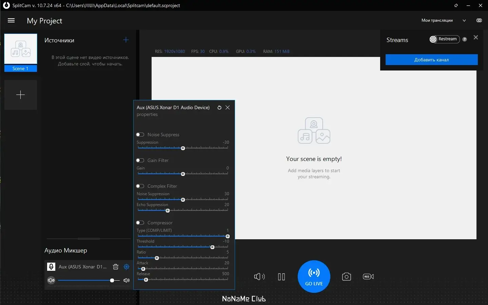Enable the Compressor toggle
This screenshot has height=305, width=488.
pos(140,223)
